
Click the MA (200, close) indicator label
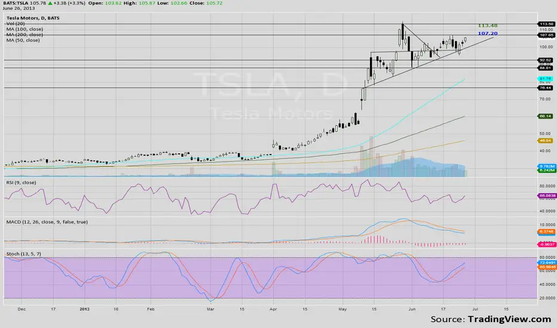pos(25,35)
